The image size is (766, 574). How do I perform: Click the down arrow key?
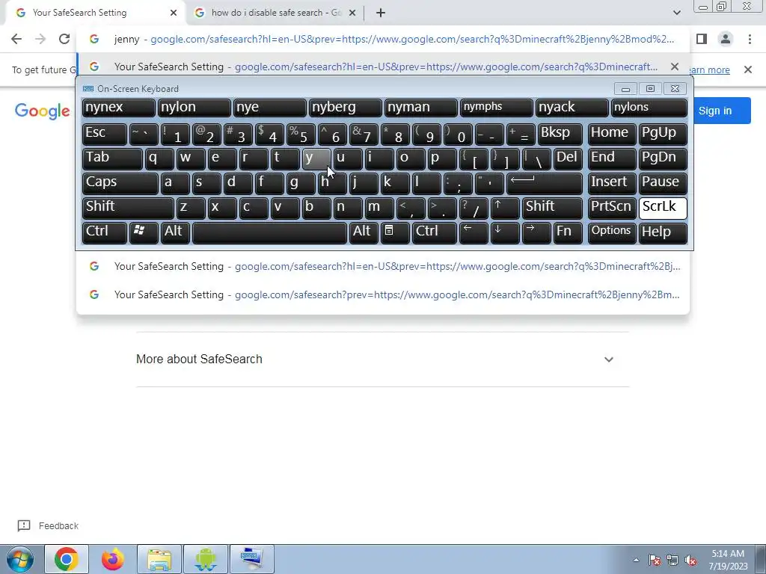(505, 233)
